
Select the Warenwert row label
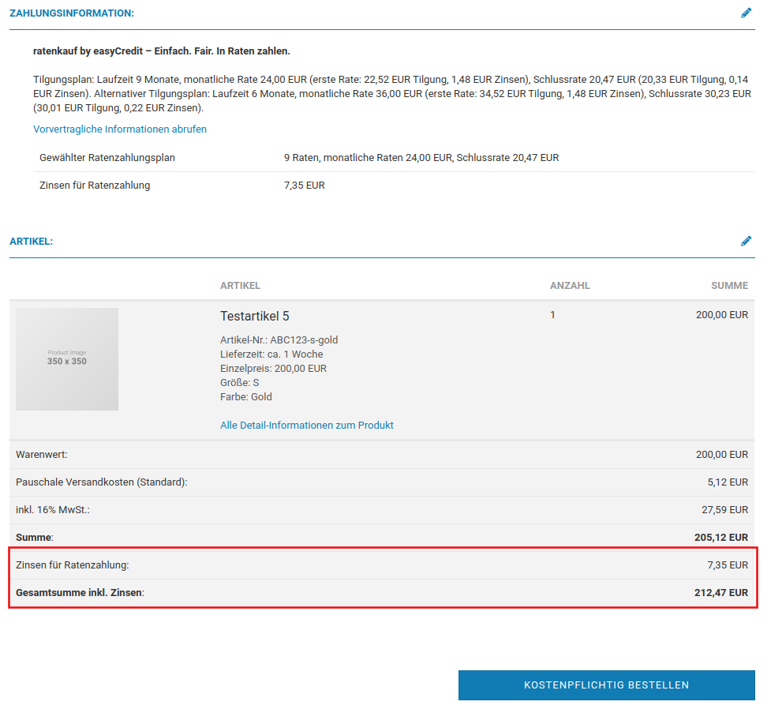coord(42,455)
